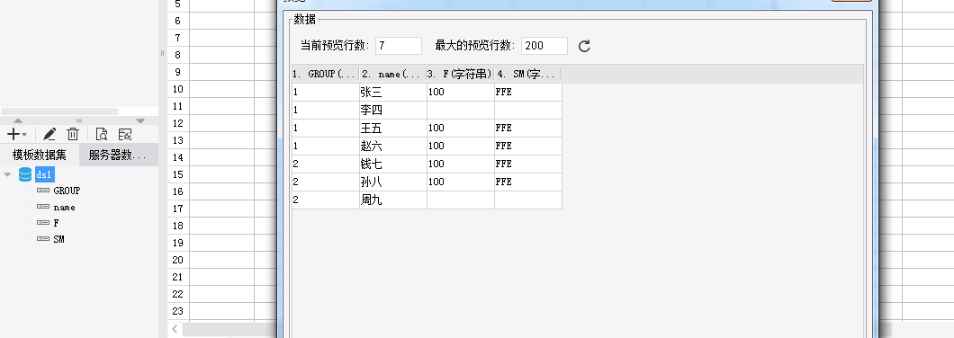This screenshot has height=338, width=954.
Task: Select the 周九 name cell
Action: tap(393, 200)
